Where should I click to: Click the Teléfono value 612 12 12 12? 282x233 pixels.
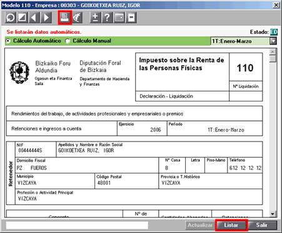coord(245,168)
